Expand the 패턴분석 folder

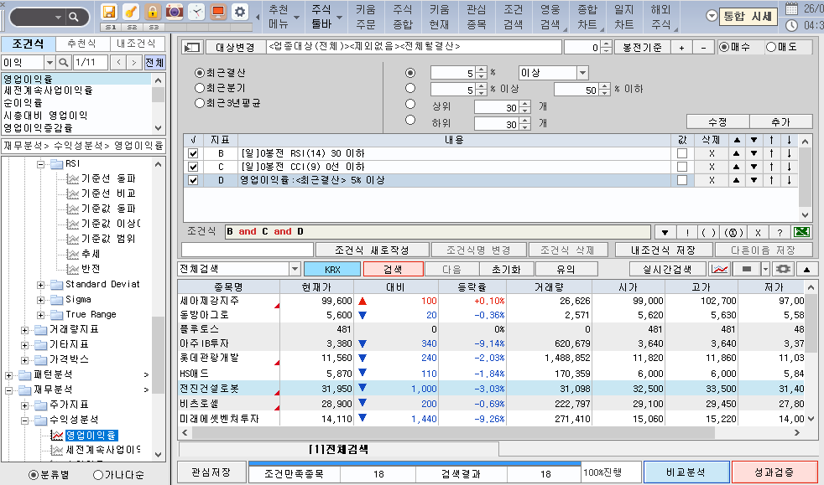[9, 375]
